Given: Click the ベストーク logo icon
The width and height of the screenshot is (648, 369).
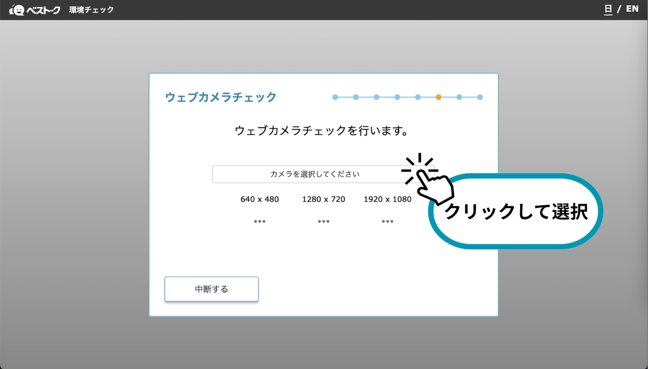Looking at the screenshot, I should point(17,10).
